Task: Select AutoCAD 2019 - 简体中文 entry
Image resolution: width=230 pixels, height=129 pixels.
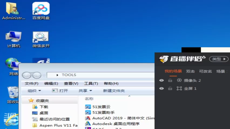Action: click(x=123, y=118)
